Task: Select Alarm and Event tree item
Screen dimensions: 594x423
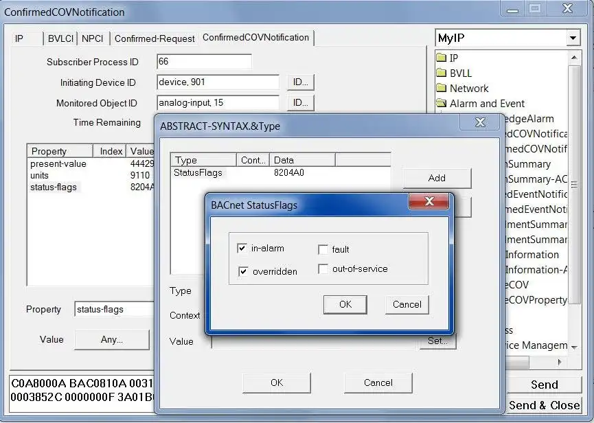Action: tap(487, 104)
